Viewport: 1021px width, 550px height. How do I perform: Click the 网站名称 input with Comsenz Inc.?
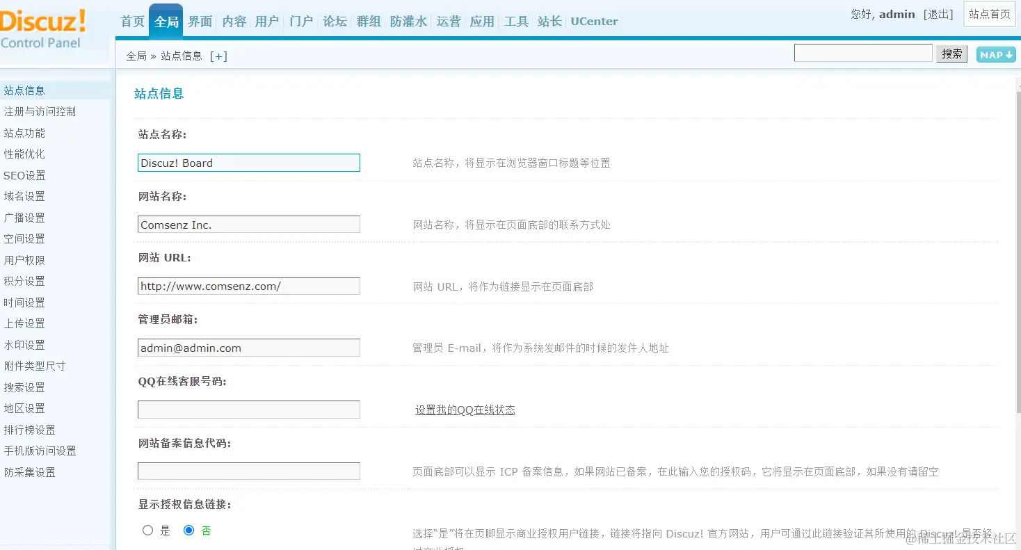[x=249, y=225]
